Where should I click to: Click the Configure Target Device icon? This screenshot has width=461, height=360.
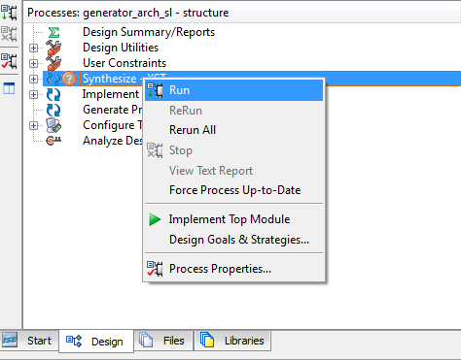(53, 125)
